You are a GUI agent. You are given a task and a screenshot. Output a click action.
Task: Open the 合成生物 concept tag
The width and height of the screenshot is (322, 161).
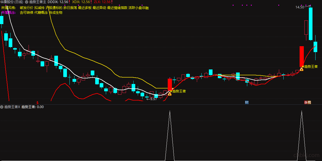(x=56, y=13)
